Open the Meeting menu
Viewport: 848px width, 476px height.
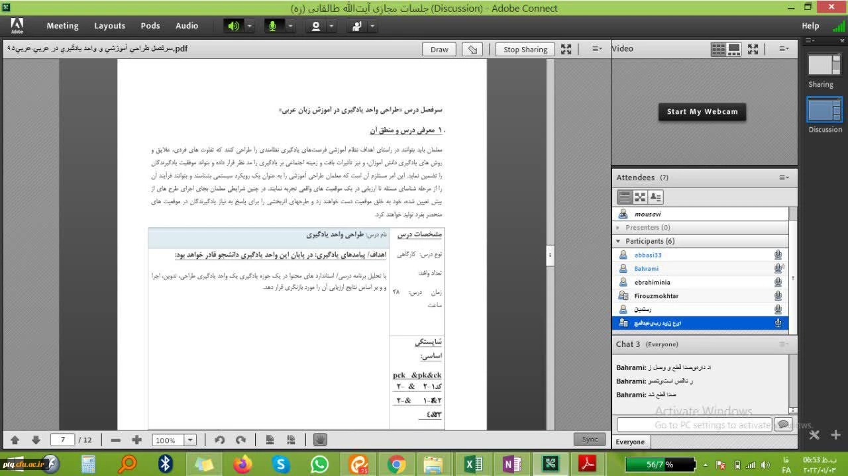pyautogui.click(x=62, y=26)
